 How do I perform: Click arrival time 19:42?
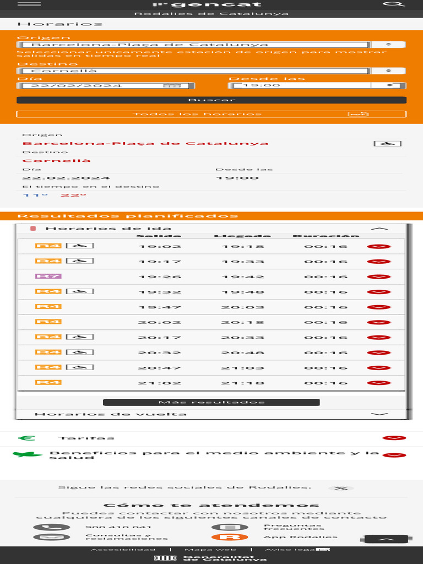tap(243, 277)
